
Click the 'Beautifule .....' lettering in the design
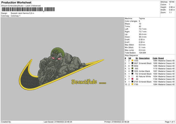[x=89, y=82]
